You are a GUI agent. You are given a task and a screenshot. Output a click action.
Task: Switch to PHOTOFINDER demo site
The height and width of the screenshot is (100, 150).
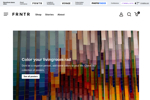[99, 3]
